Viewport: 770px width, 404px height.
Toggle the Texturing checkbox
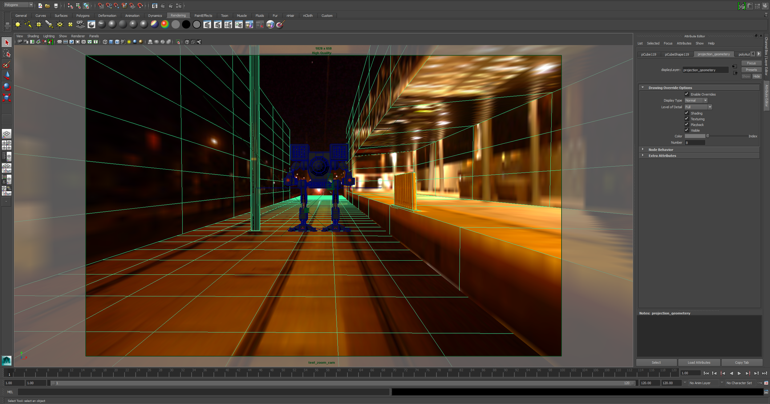[687, 119]
